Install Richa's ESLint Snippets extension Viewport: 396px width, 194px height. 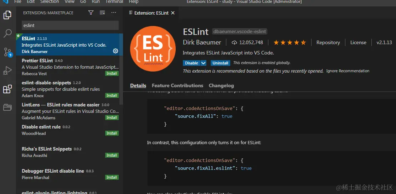pos(112,155)
